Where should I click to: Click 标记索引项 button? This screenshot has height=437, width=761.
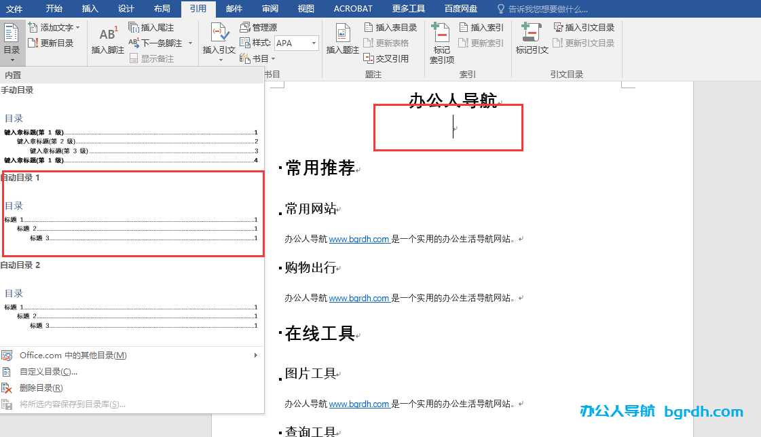click(x=442, y=43)
